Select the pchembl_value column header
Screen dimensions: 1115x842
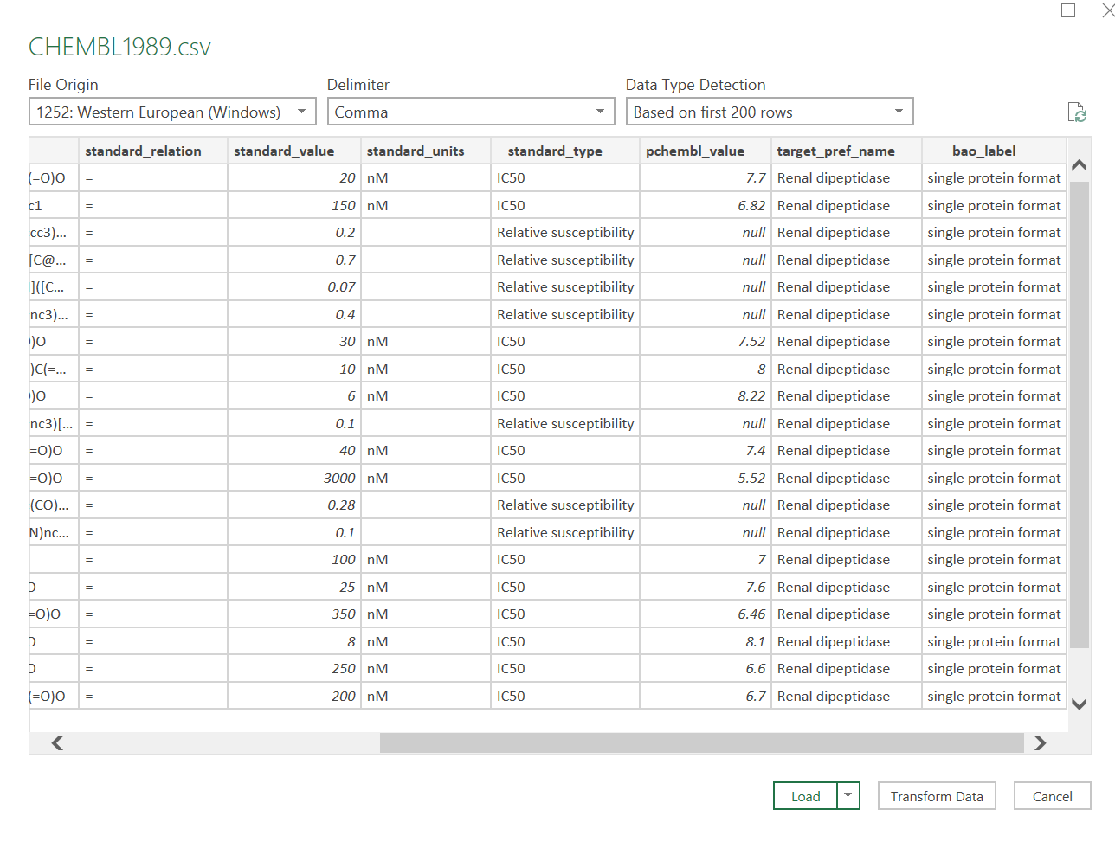(694, 151)
